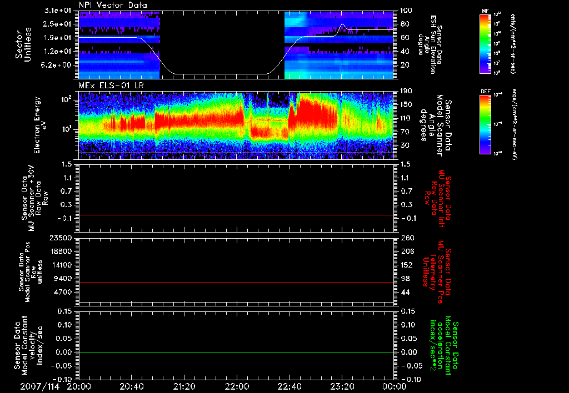Click the 190 scanner angle tick label

coord(406,91)
